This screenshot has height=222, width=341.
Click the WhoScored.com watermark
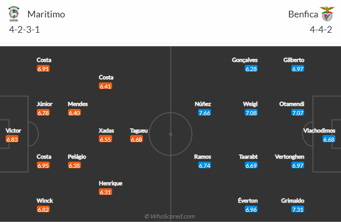point(169,216)
